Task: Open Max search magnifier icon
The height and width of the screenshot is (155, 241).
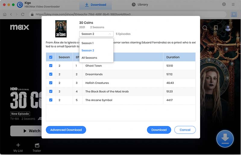Action: pyautogui.click(x=205, y=28)
